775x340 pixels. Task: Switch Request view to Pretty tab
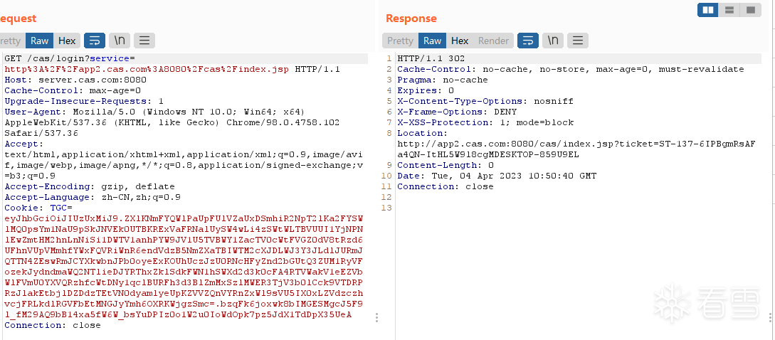[x=11, y=41]
